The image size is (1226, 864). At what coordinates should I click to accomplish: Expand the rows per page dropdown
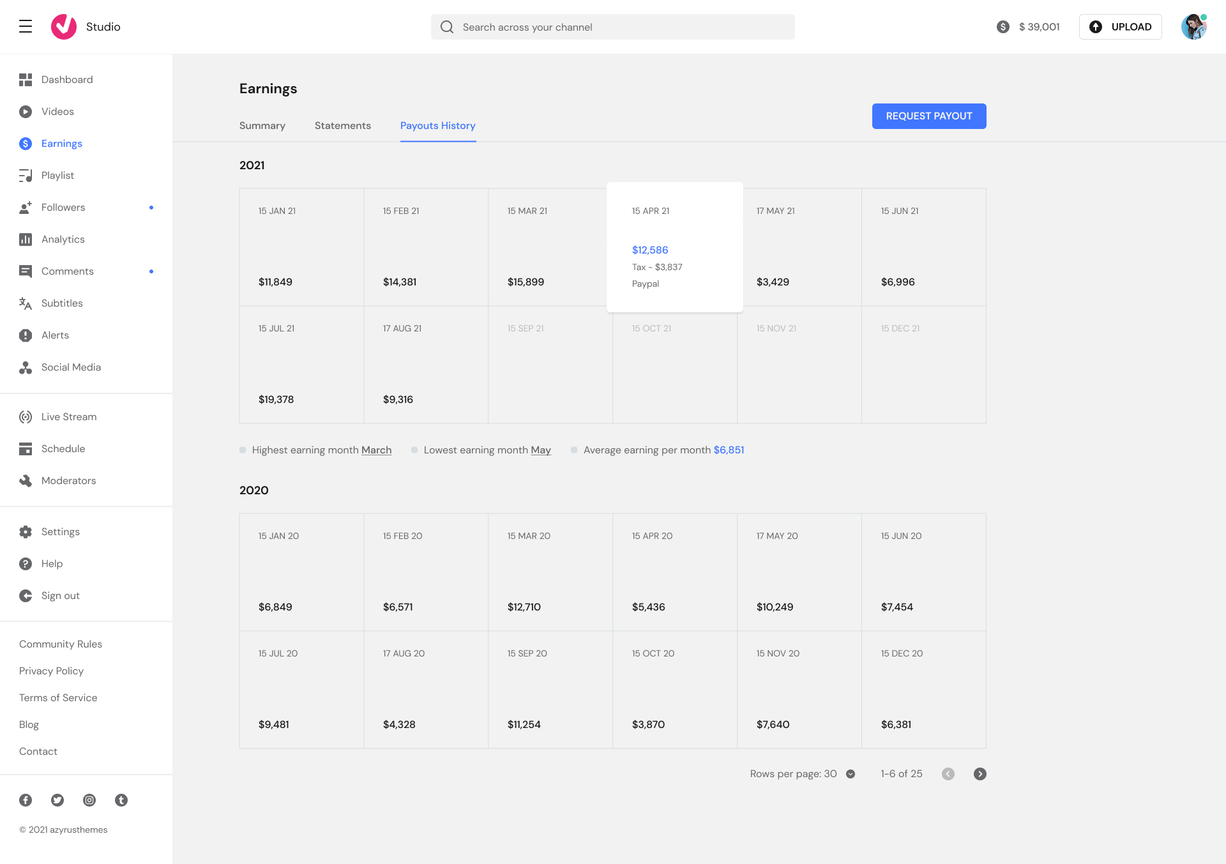[x=851, y=774]
